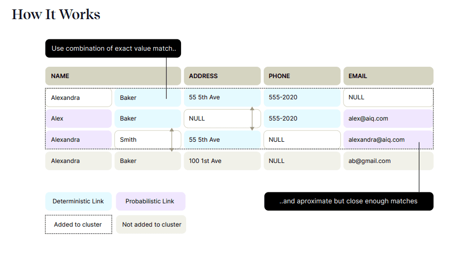
Task: Click the Deterministic Link legend swatch
Action: coord(78,201)
